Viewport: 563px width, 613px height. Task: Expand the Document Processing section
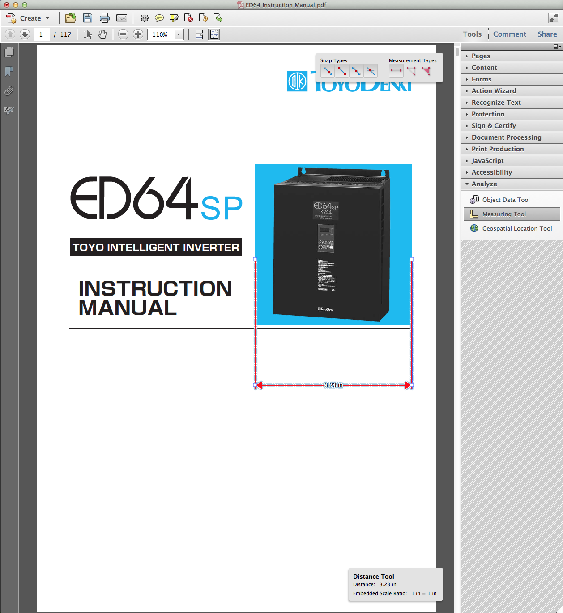pos(512,137)
